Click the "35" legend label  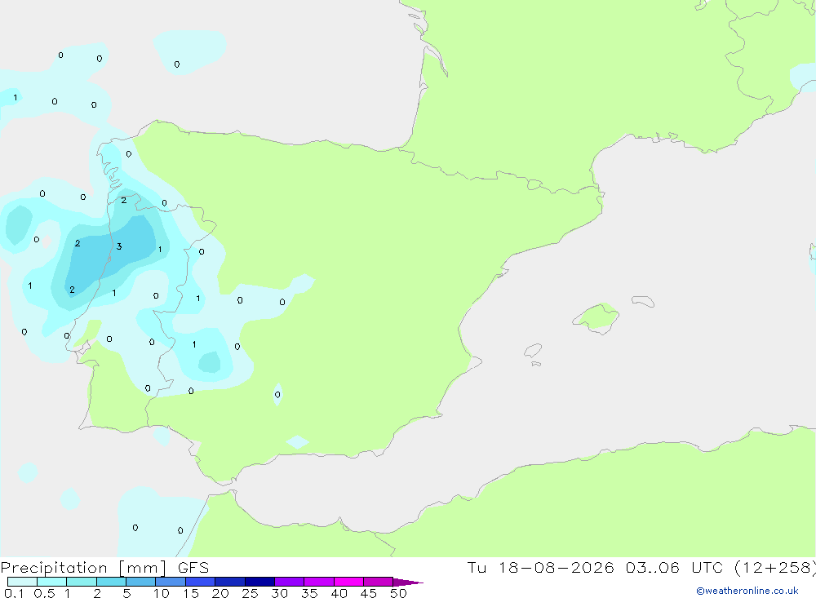click(x=309, y=593)
